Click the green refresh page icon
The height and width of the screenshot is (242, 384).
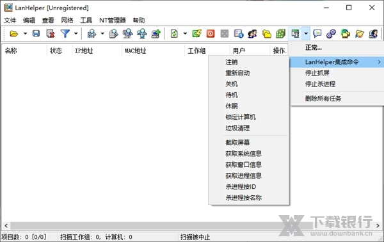[x=174, y=33]
